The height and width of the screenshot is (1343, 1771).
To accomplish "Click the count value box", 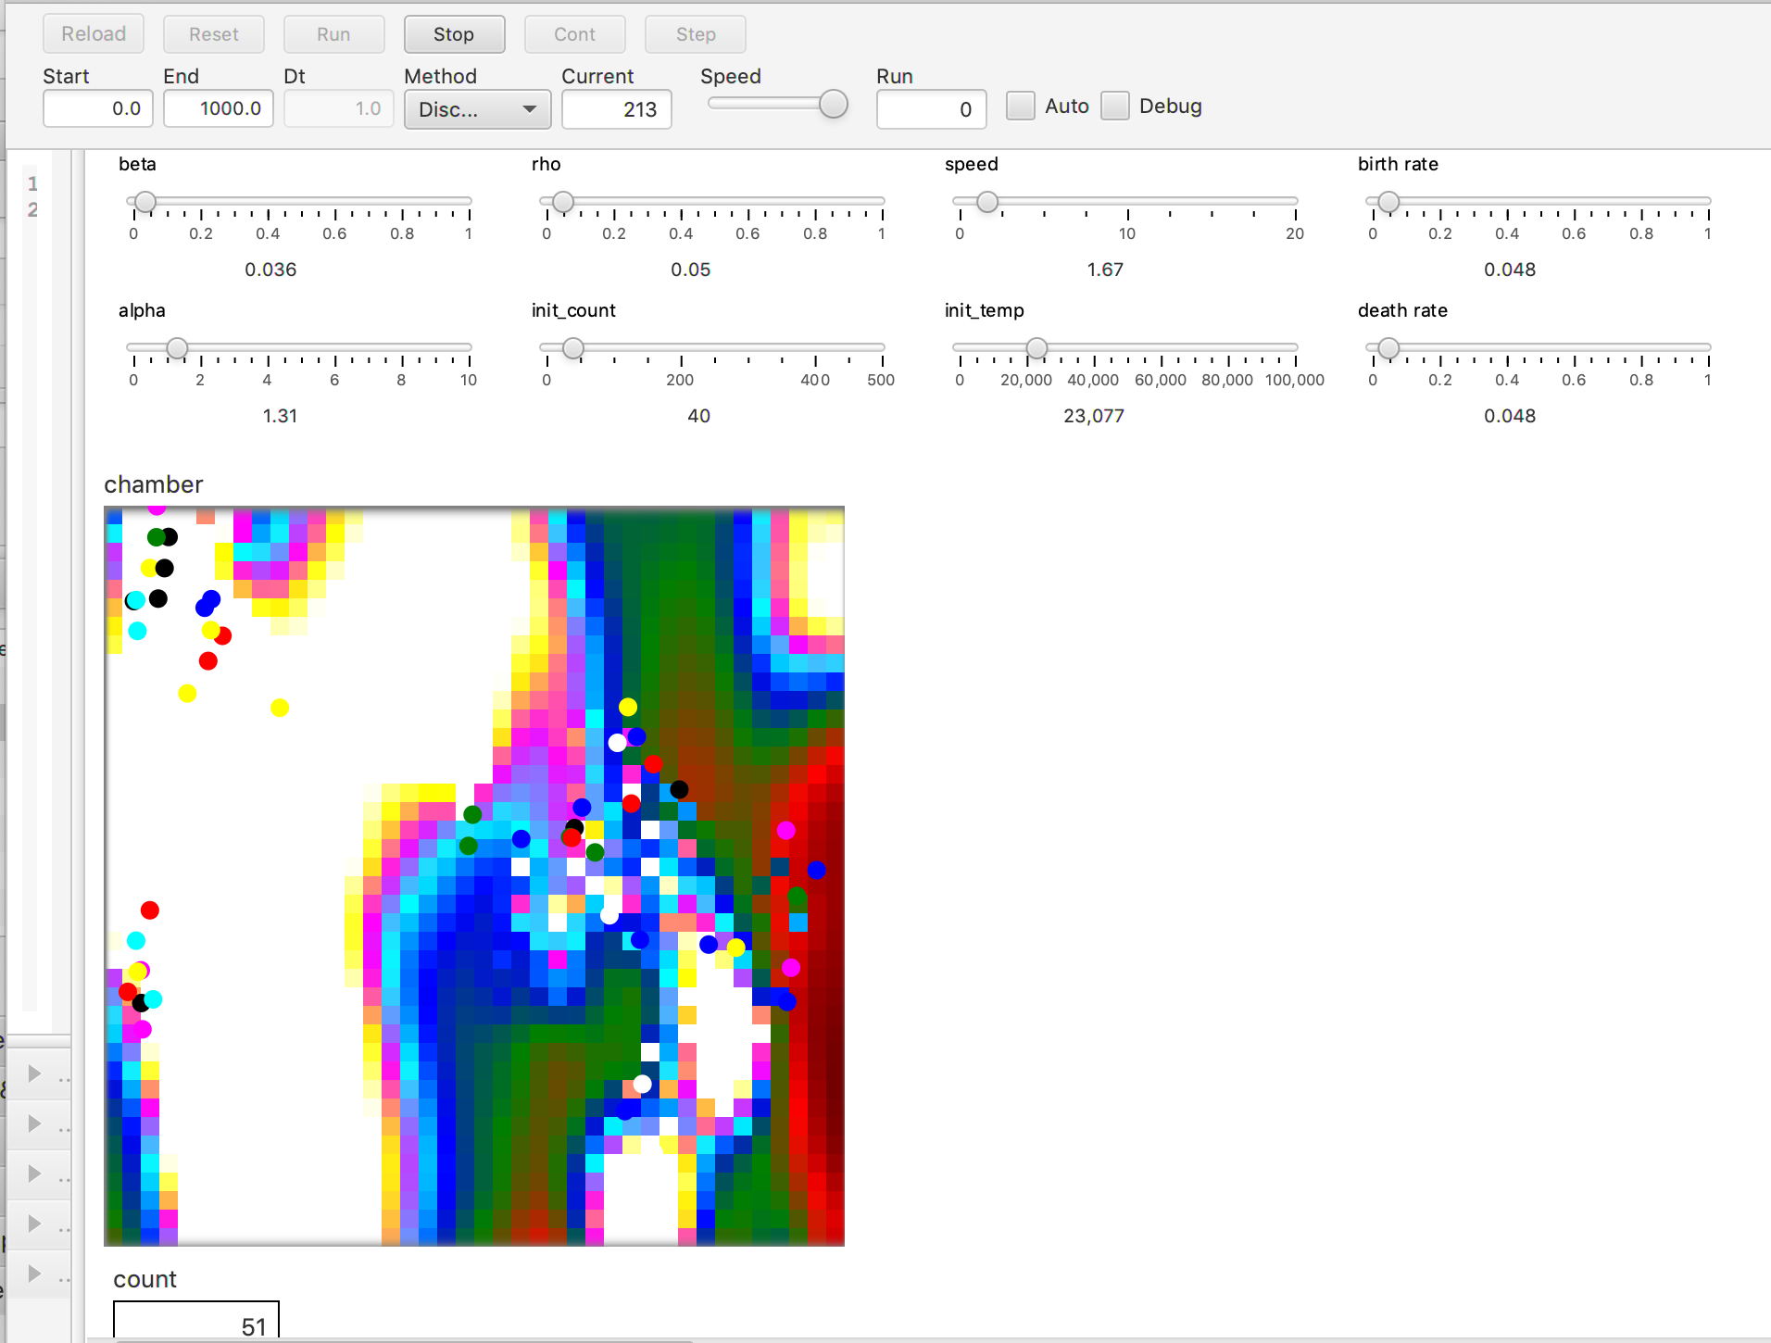I will point(196,1322).
